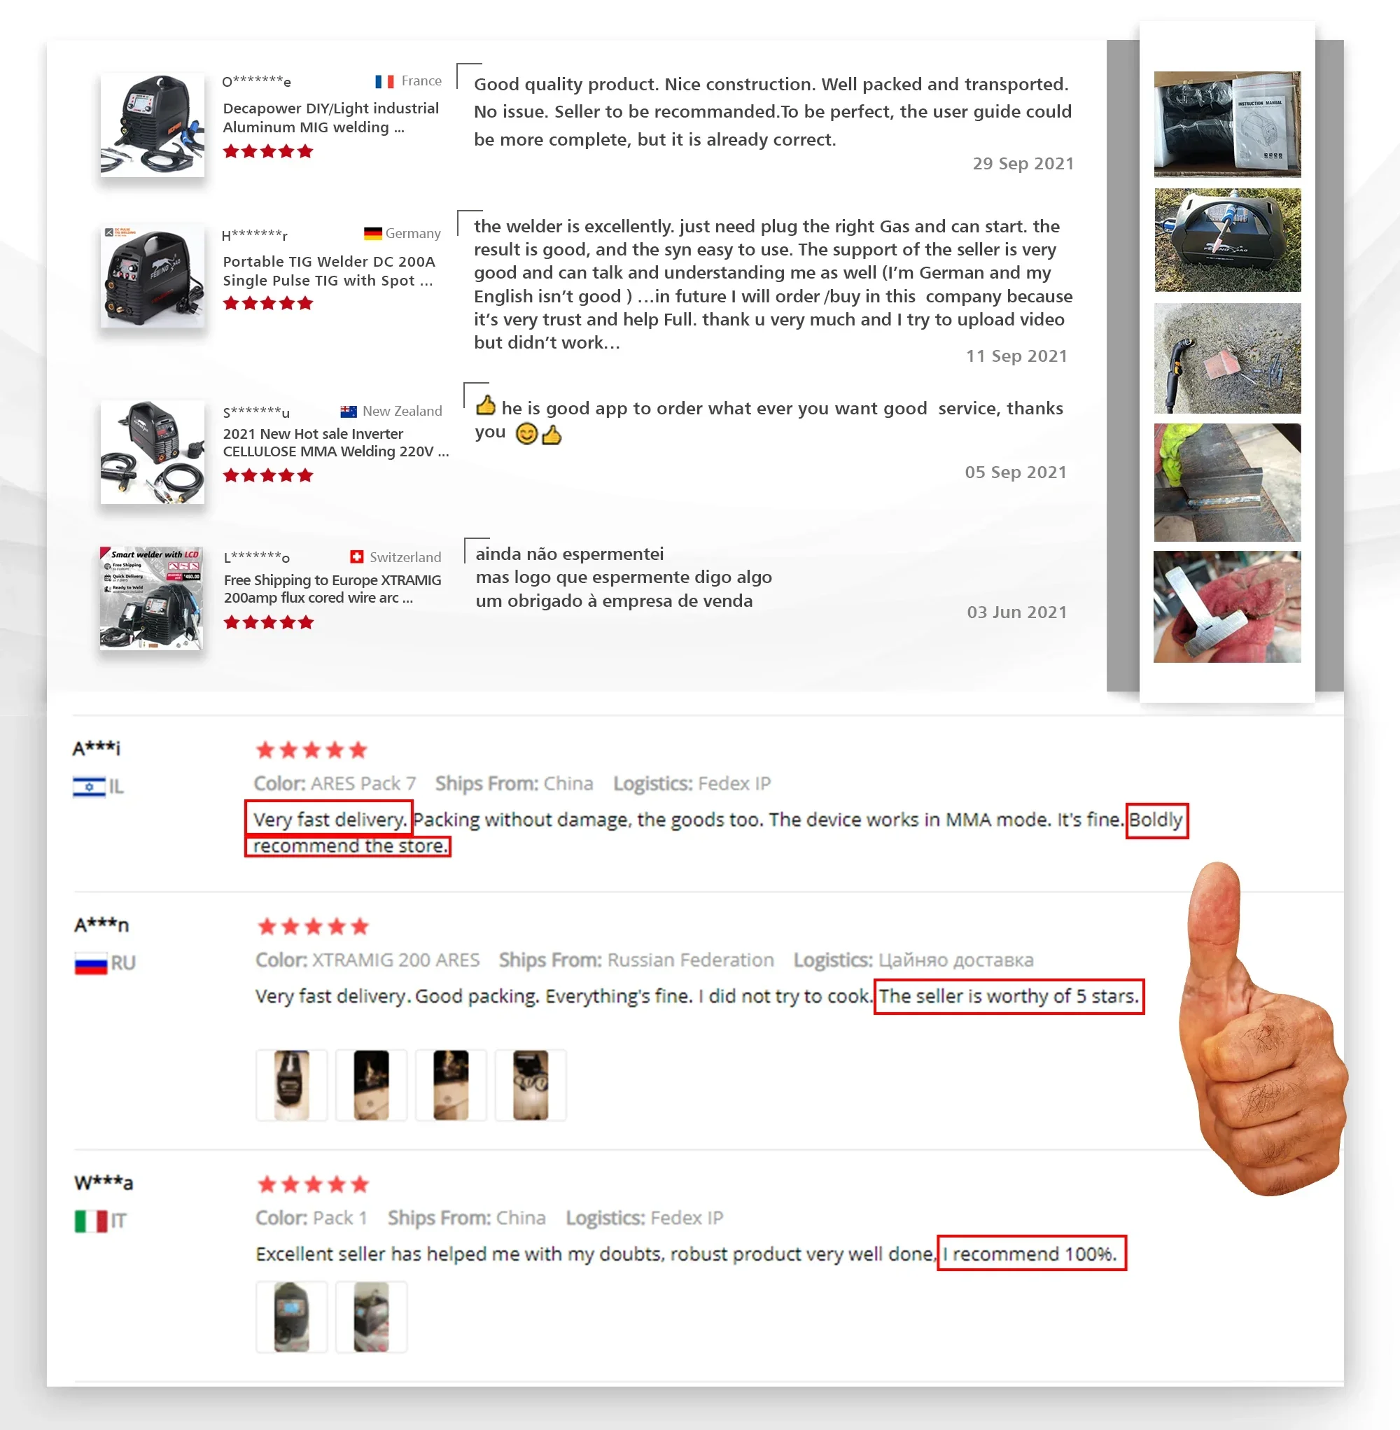Open the Free Shipping to Europe XTRAMIG title
This screenshot has height=1430, width=1400.
[332, 588]
